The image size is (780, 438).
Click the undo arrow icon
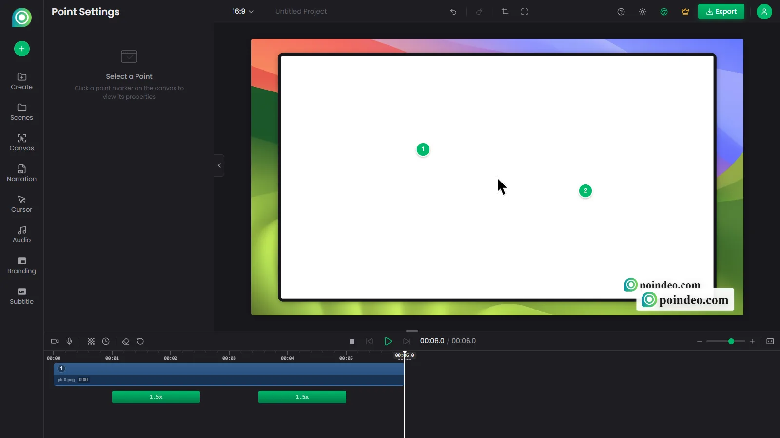[x=453, y=12]
